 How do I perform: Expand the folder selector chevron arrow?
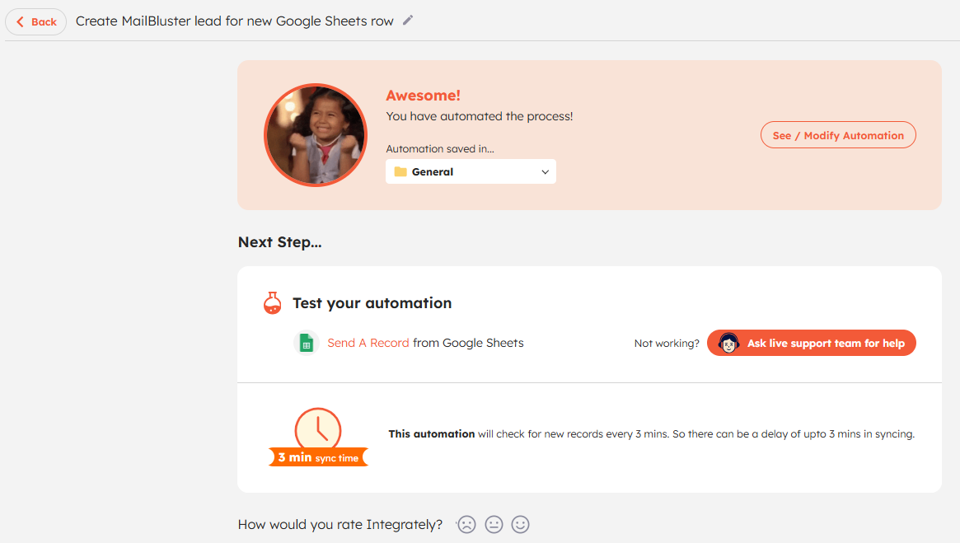coord(545,172)
